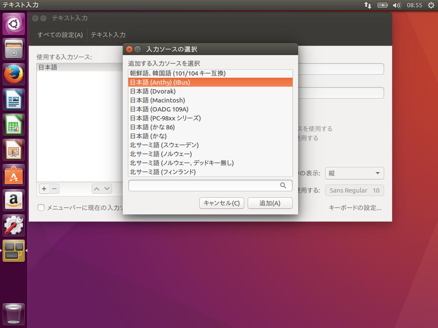The width and height of the screenshot is (438, 328).
Task: Choose 日本語 (Macintosh) input source
Action: pyautogui.click(x=157, y=100)
